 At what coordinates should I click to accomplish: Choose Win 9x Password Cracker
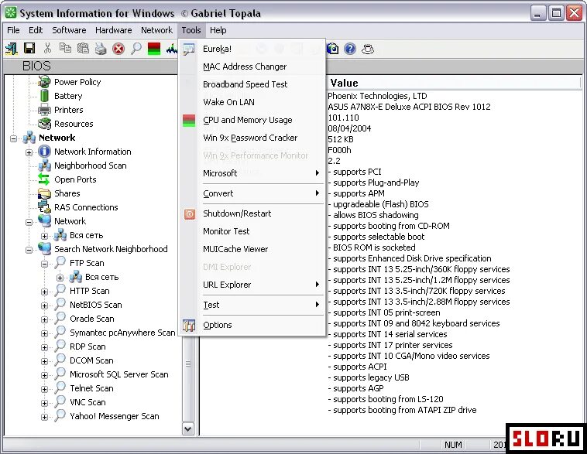[252, 138]
